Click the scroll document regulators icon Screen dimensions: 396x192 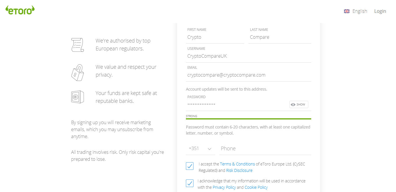(78, 45)
